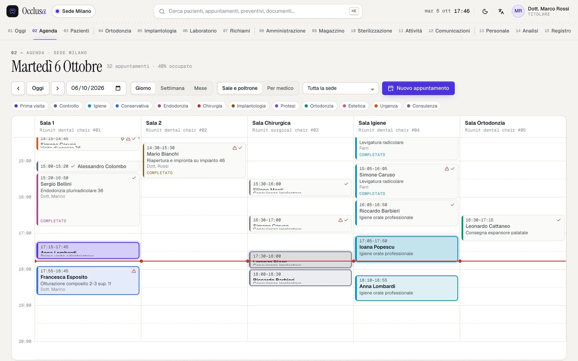Image resolution: width=578 pixels, height=361 pixels.
Task: Click warning icon on 16:30-17:00 Sala Chirurgica appointment
Action: [340, 220]
